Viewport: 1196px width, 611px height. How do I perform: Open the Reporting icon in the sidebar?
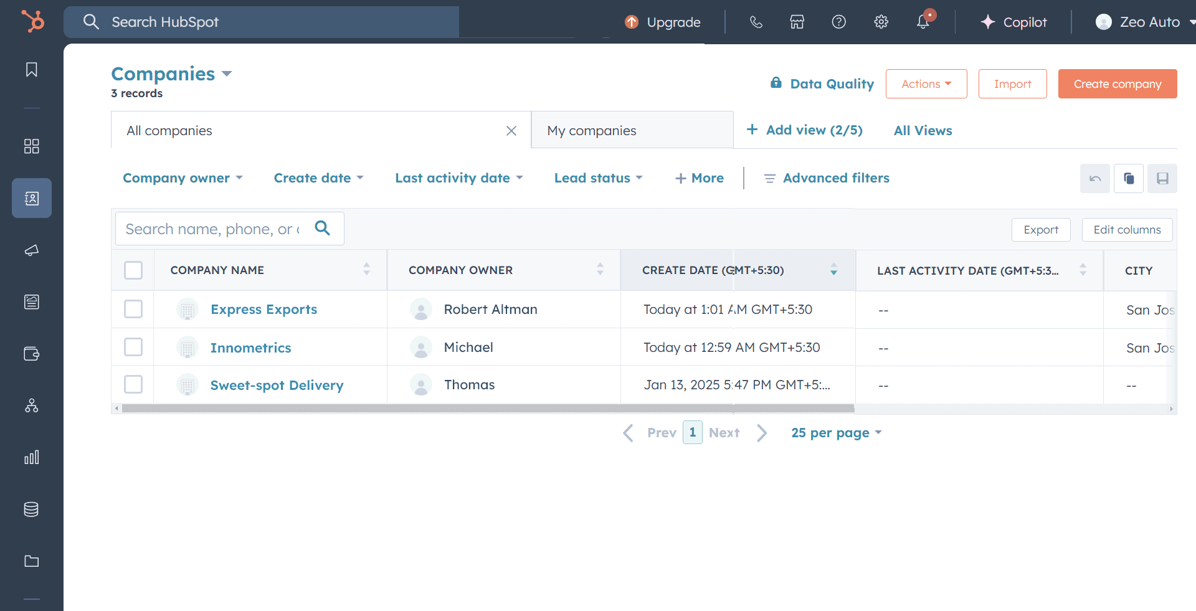[x=31, y=457]
